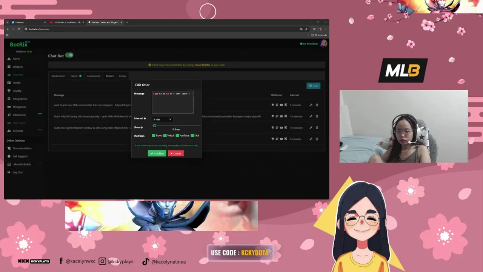Select Chat Bot in the sidebar
483x272 pixels.
coord(15,75)
